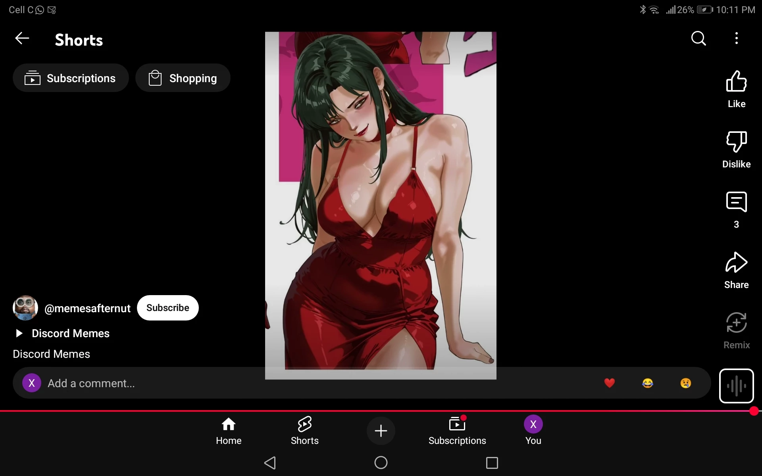Tap the sound waveform icon button
762x476 pixels.
coord(736,386)
